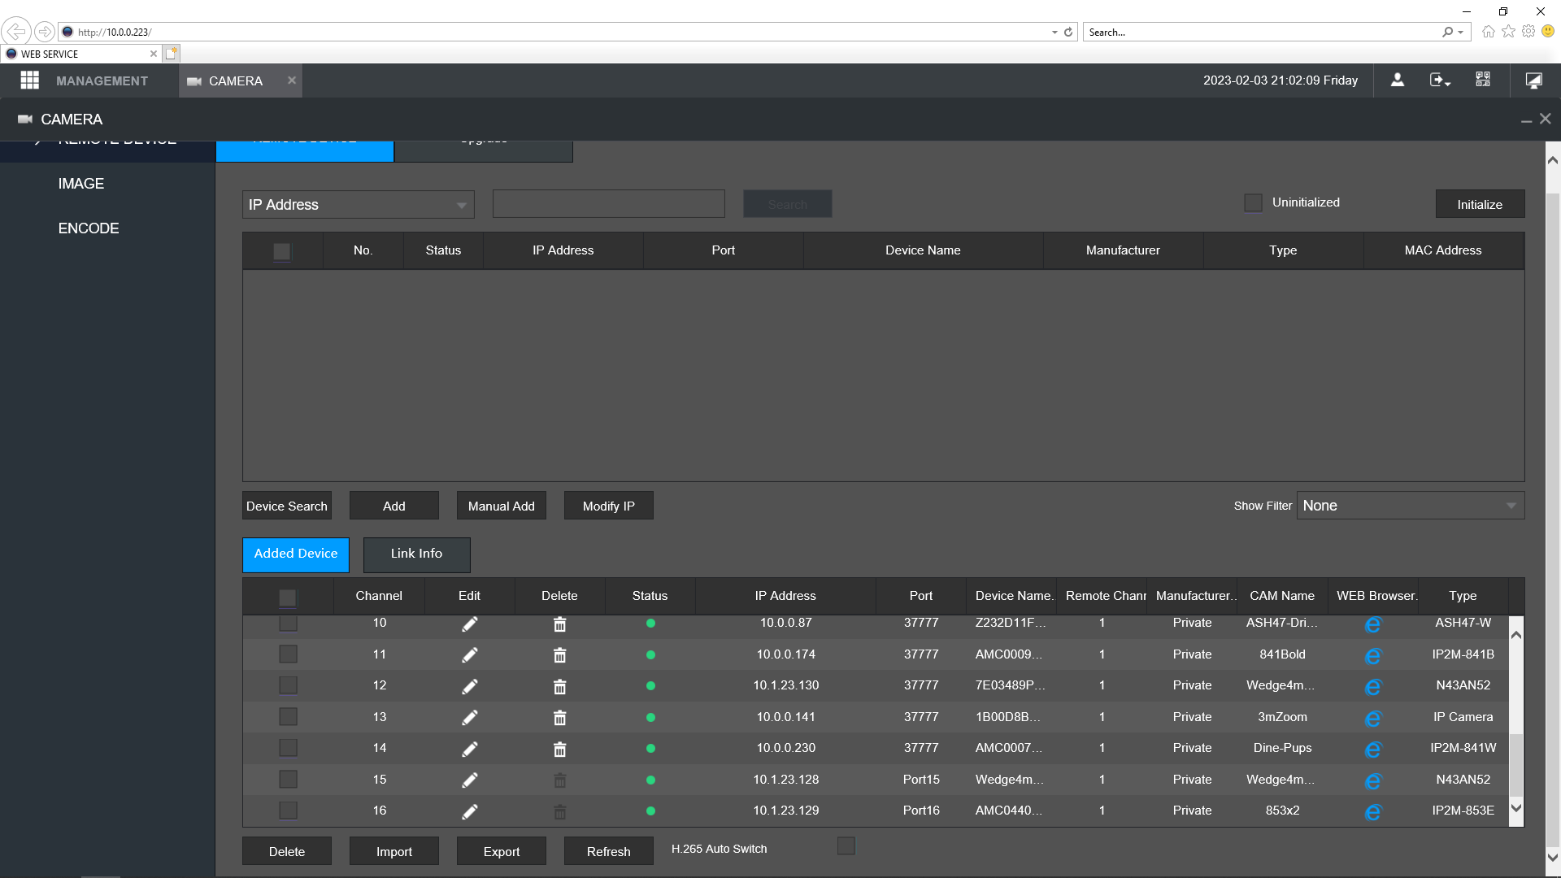Screen dimensions: 1561x878
Task: Expand the browser search provider dropdown
Action: 1461,33
